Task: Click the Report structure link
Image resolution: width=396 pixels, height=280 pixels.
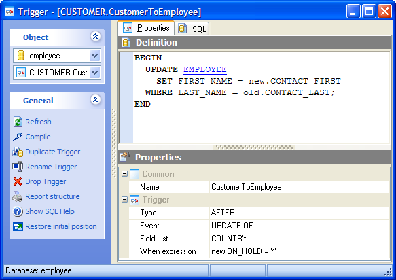Action: coord(52,196)
